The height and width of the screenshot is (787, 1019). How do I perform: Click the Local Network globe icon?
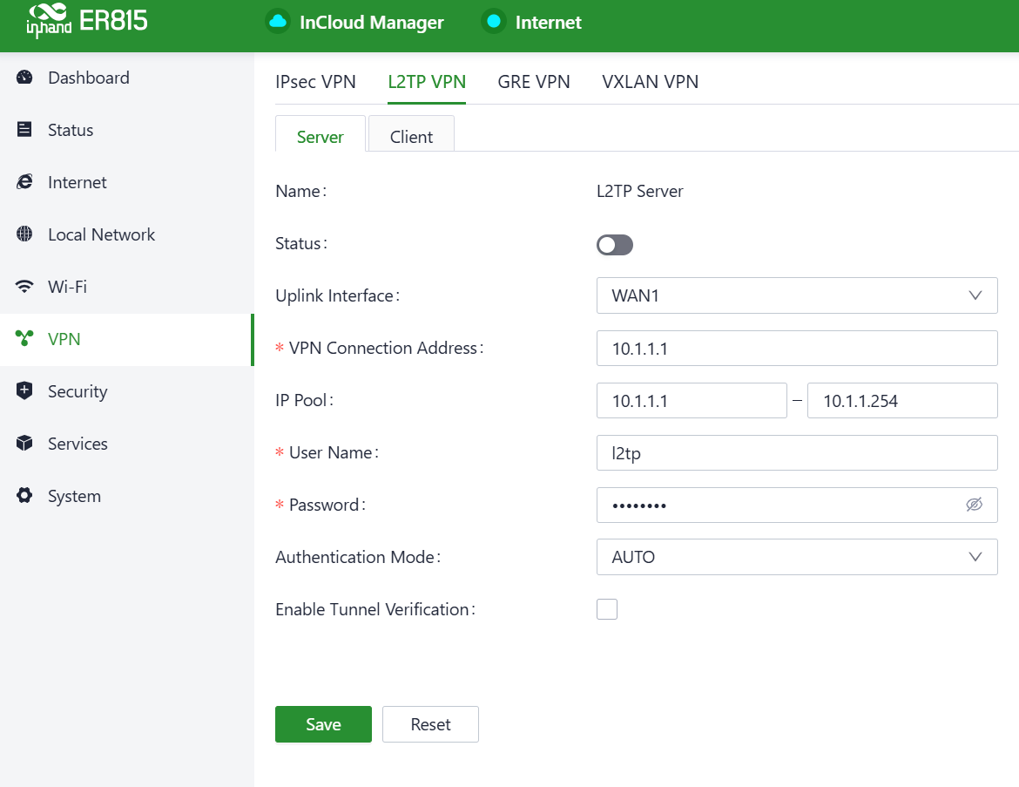point(24,234)
